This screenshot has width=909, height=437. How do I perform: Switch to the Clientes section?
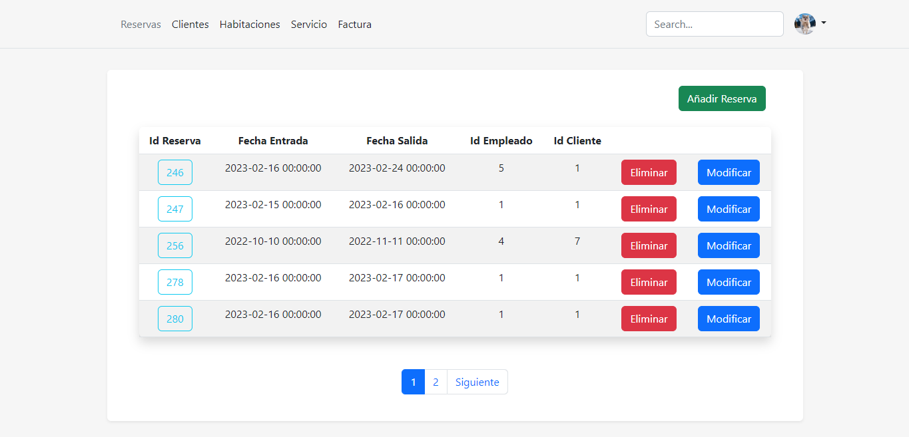[190, 24]
